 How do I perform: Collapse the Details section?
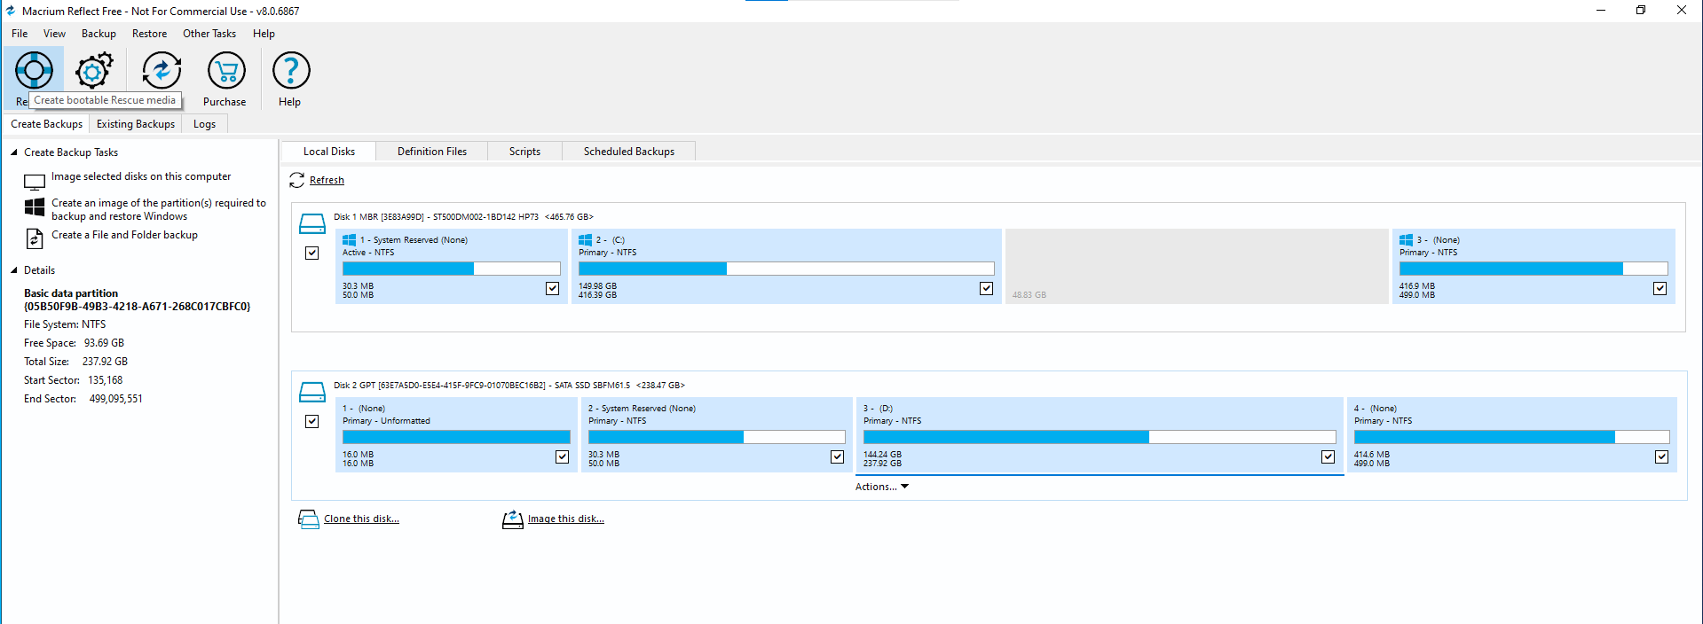(14, 270)
